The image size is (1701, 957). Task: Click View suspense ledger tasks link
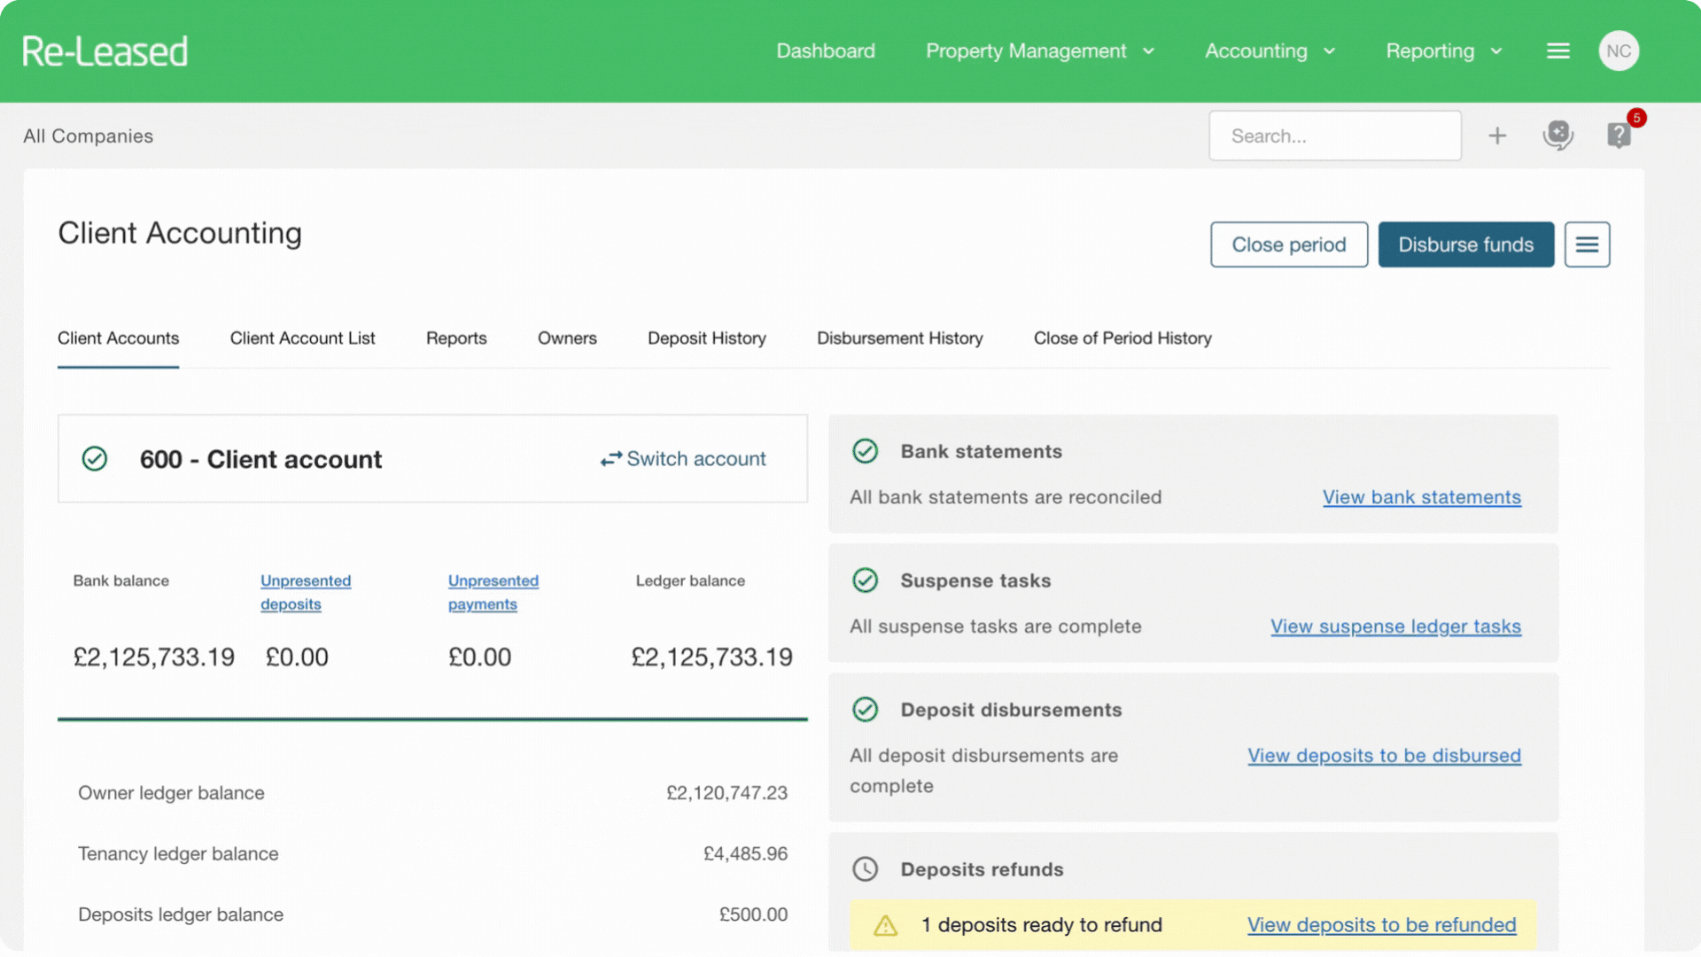[1395, 626]
